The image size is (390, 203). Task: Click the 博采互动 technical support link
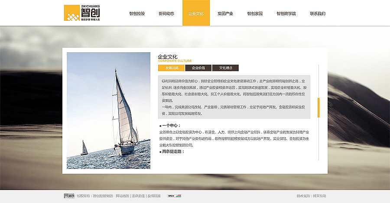tap(319, 196)
